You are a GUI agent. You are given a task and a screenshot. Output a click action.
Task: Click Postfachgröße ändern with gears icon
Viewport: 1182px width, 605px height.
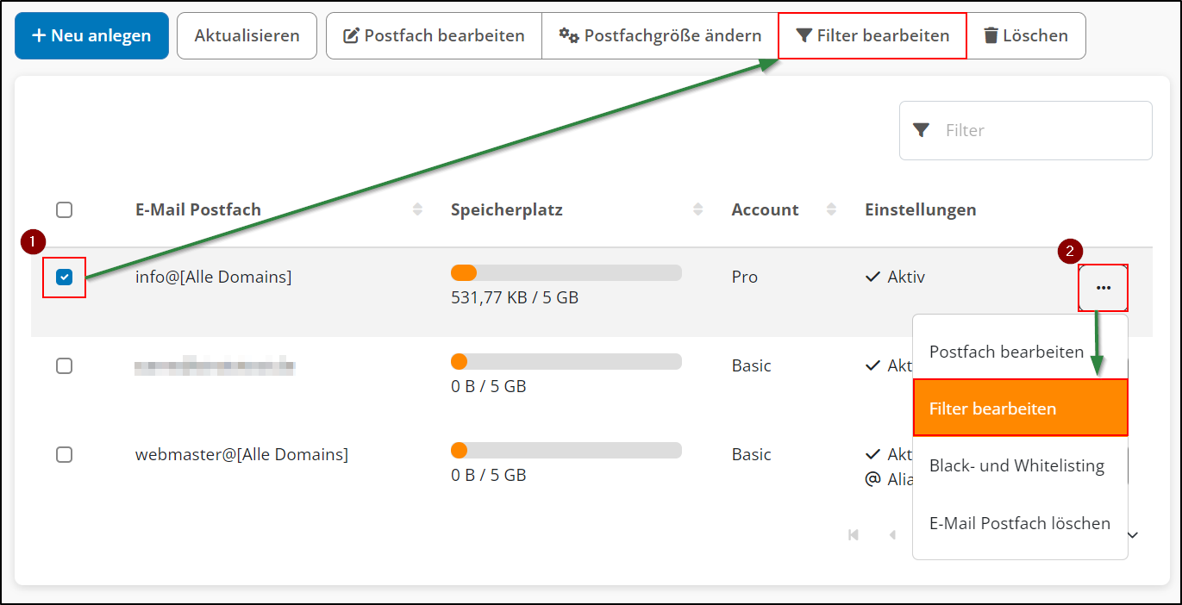(x=660, y=36)
